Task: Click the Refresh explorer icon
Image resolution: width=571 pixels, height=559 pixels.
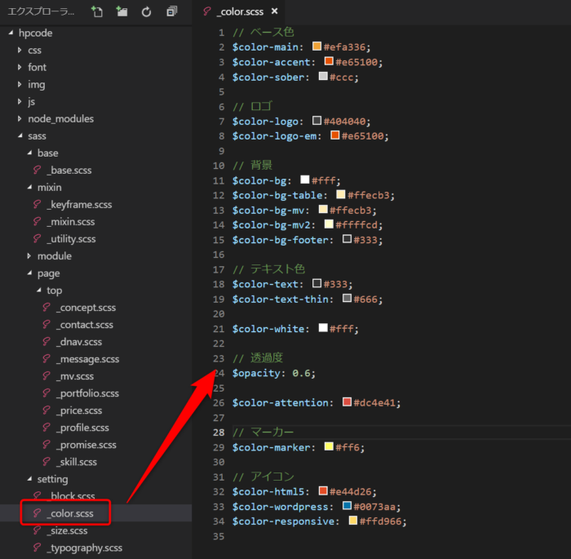Action: (146, 11)
